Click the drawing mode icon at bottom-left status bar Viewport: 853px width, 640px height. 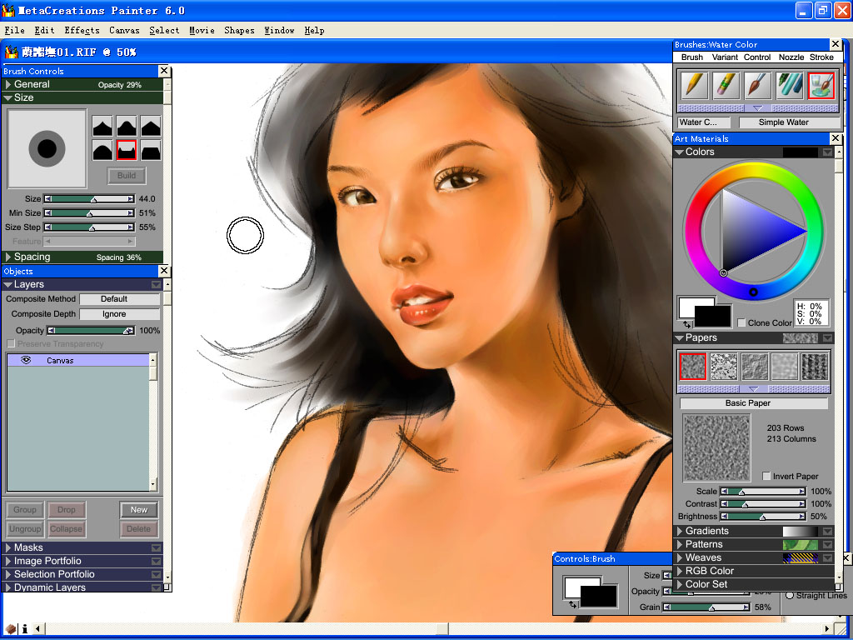11,629
